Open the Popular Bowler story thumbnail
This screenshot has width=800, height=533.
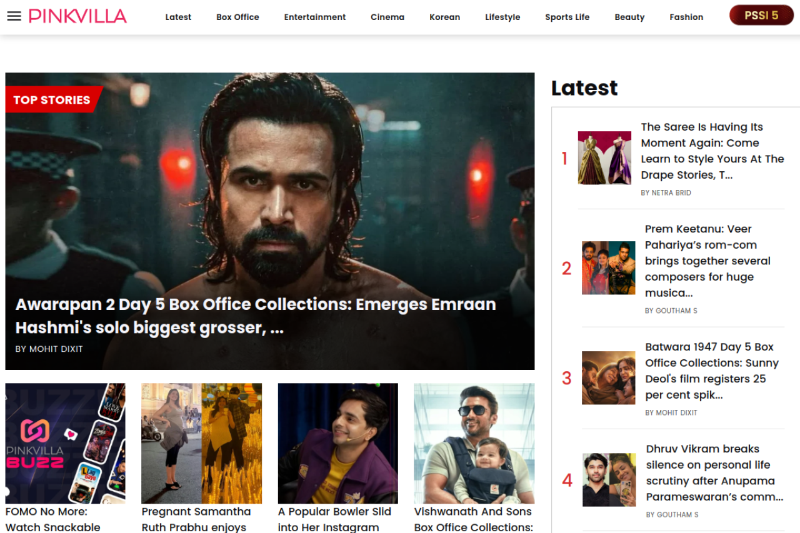click(x=338, y=444)
